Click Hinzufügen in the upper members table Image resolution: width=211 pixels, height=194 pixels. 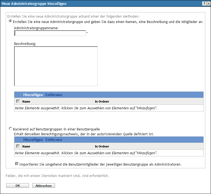point(33,95)
